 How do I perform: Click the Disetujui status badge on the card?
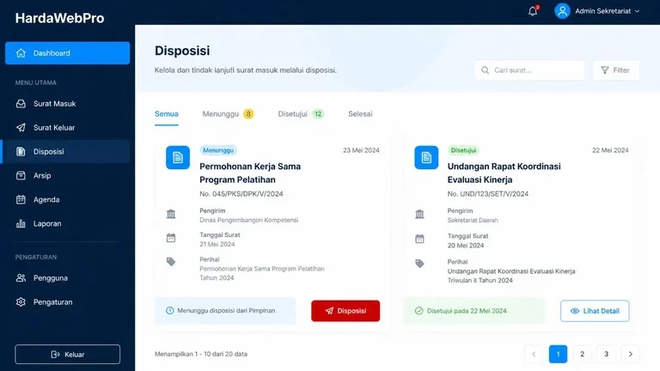[x=463, y=150]
